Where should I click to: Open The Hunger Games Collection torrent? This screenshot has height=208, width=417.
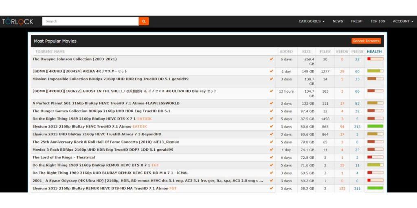(101, 111)
